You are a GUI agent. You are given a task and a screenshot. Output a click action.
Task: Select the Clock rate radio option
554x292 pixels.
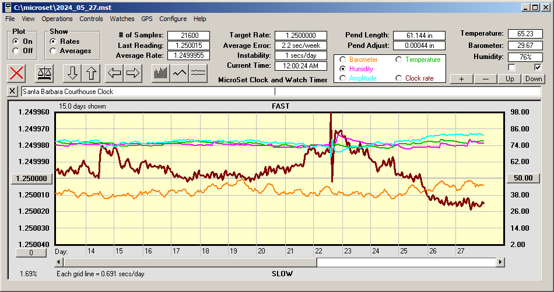(x=399, y=78)
